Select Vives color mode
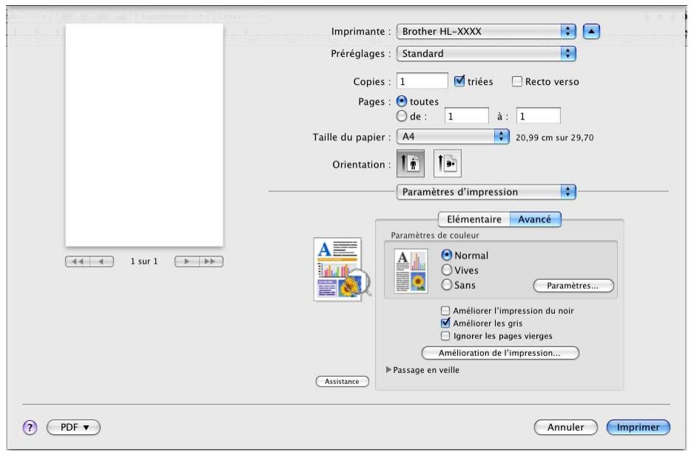The image size is (691, 452). coord(446,270)
